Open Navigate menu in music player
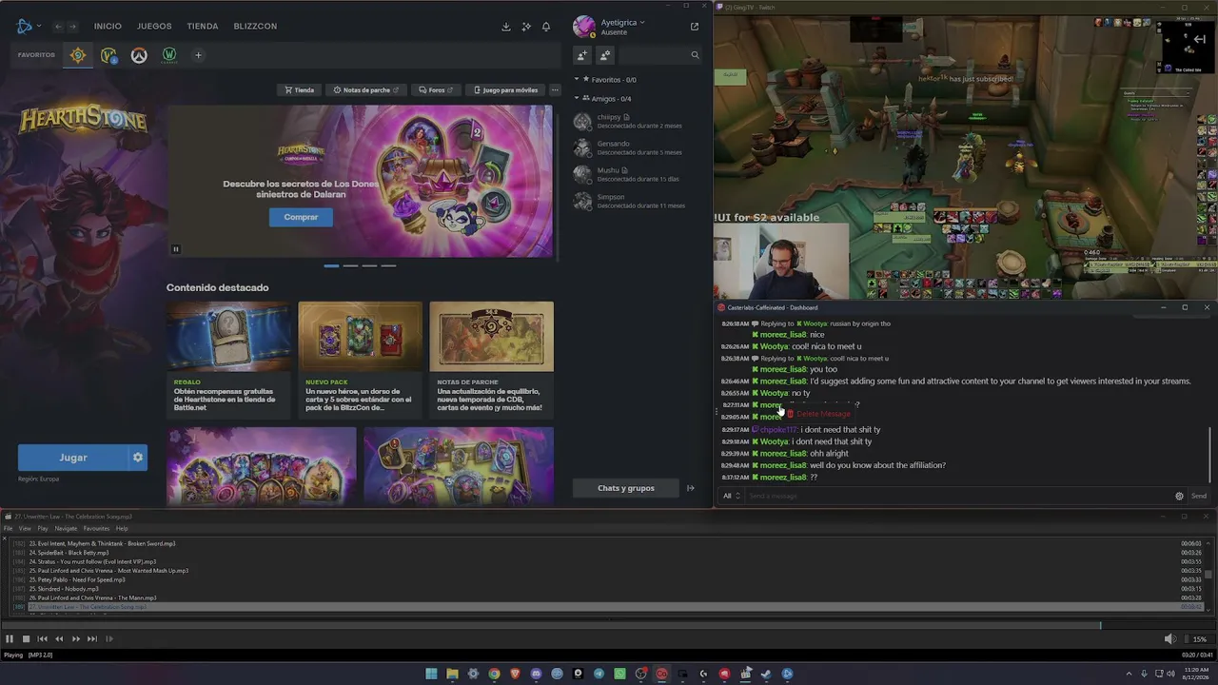 66,528
